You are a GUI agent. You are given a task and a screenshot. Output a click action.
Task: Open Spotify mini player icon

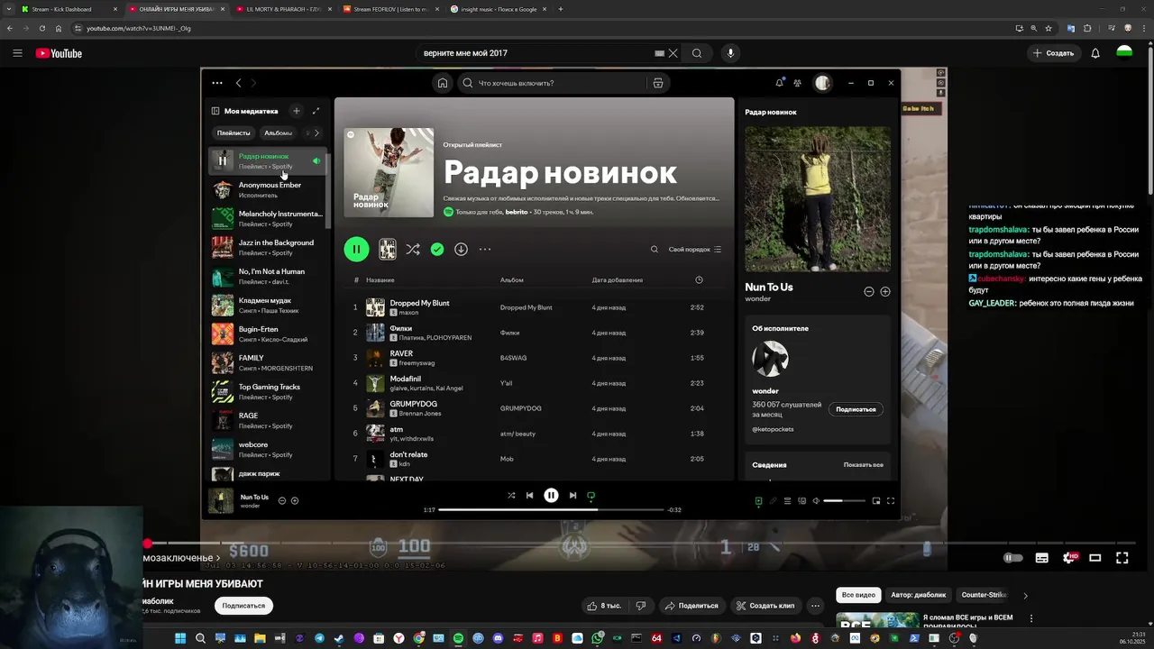(x=876, y=501)
